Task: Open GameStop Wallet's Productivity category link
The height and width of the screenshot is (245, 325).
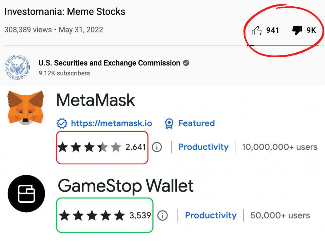Action: coord(211,215)
